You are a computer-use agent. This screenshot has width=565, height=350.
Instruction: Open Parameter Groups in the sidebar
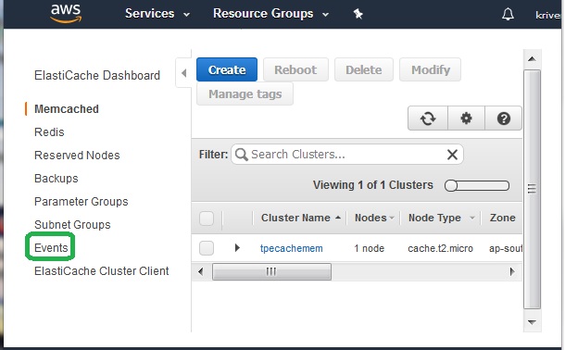tap(82, 201)
